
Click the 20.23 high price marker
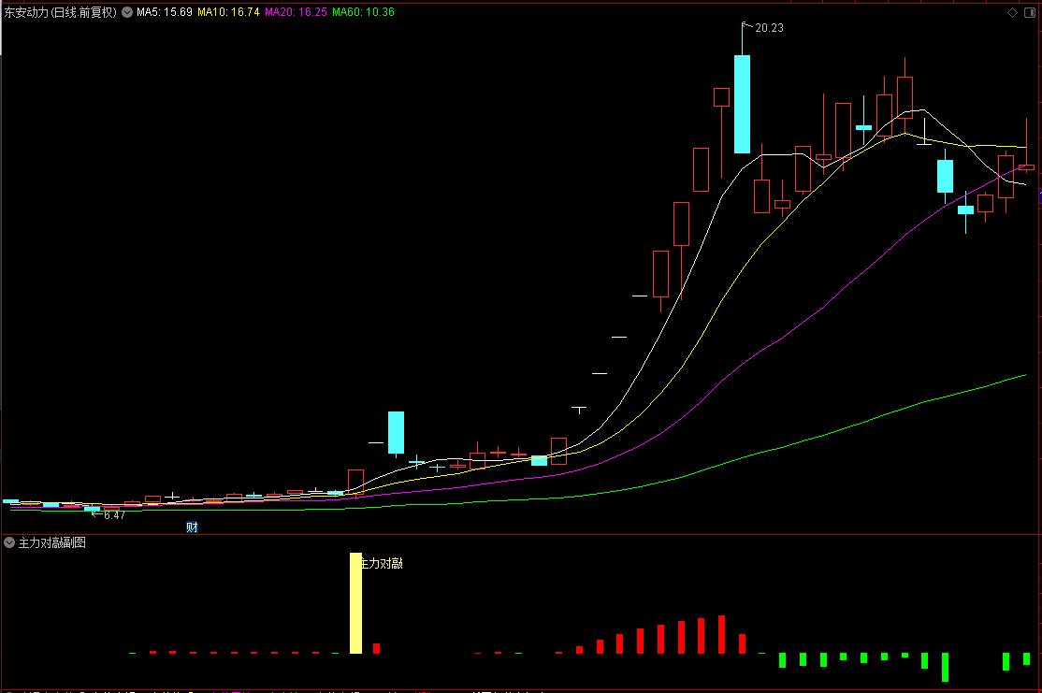point(769,28)
